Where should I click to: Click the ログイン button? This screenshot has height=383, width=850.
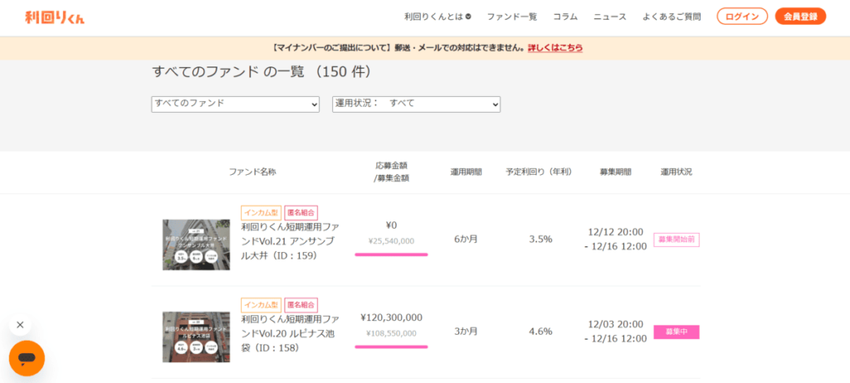(741, 17)
